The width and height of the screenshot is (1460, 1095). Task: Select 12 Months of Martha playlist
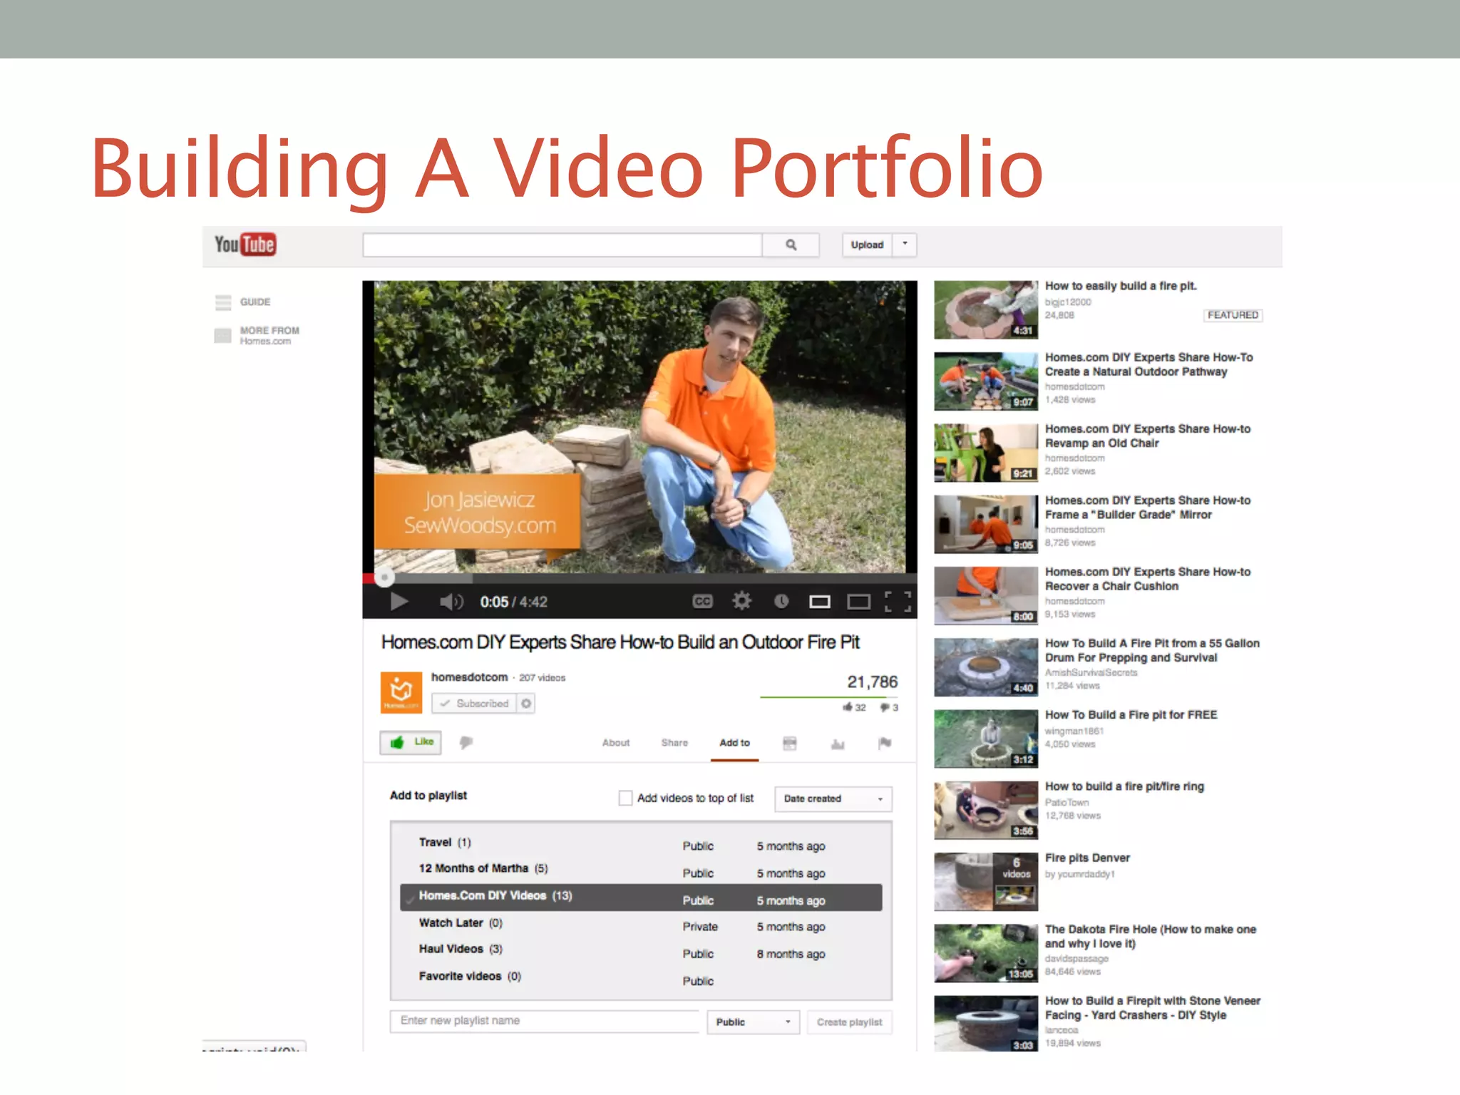(x=641, y=870)
